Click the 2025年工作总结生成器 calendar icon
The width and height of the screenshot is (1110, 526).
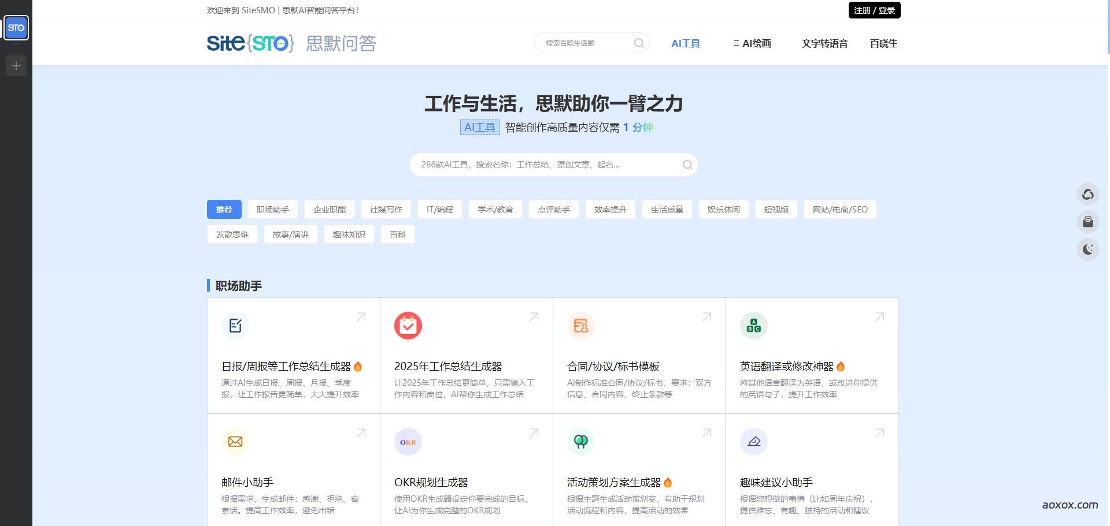pos(408,325)
